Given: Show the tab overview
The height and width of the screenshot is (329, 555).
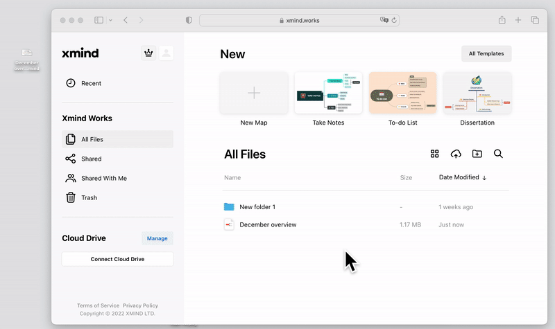Looking at the screenshot, I should 535,20.
